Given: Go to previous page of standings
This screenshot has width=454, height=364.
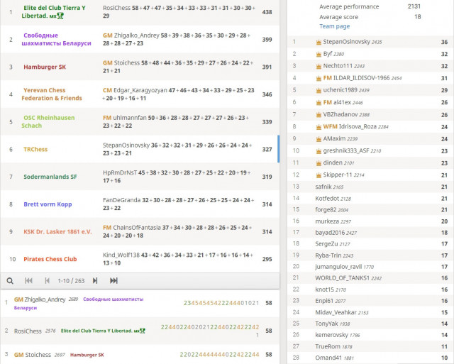Looking at the screenshot, I should click(x=48, y=280).
